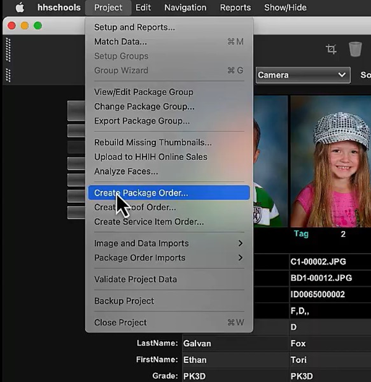The height and width of the screenshot is (382, 371).
Task: Open the Navigation menu
Action: pyautogui.click(x=185, y=7)
